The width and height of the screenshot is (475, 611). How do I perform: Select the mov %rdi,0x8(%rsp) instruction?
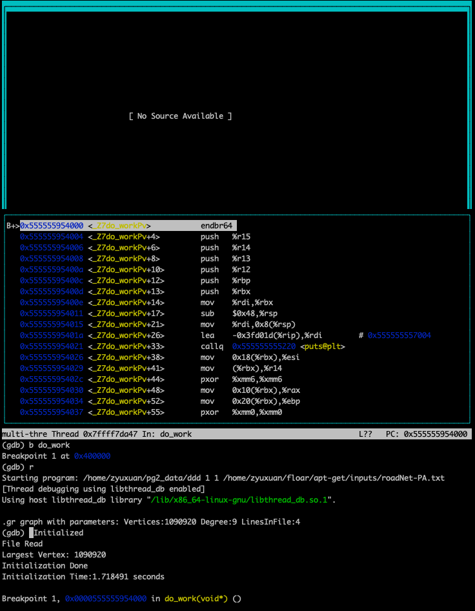click(x=248, y=324)
